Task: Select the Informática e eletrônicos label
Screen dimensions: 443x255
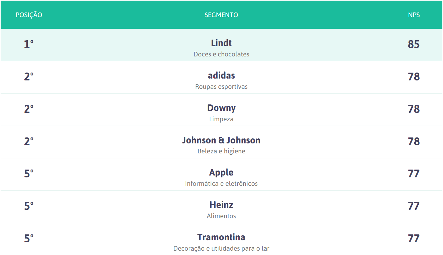Action: click(221, 184)
